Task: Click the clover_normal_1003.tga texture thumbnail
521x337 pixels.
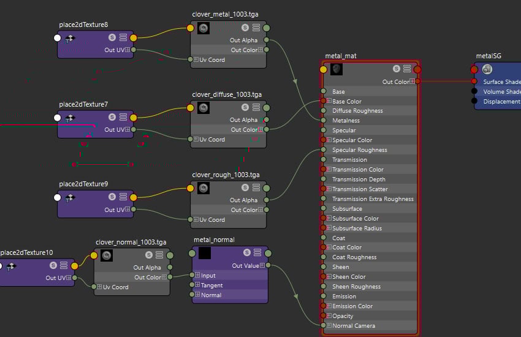Action: point(107,256)
